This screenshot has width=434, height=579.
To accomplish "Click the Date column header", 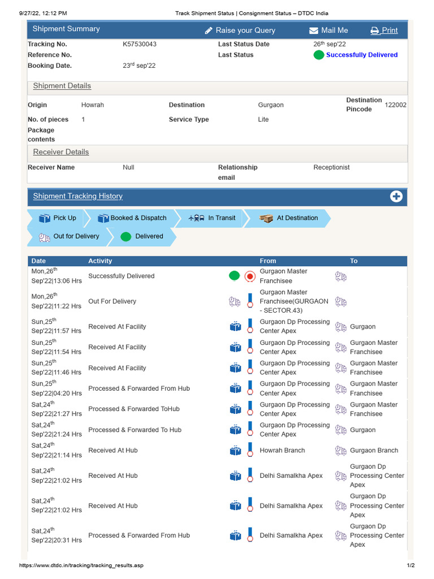I will pos(39,261).
